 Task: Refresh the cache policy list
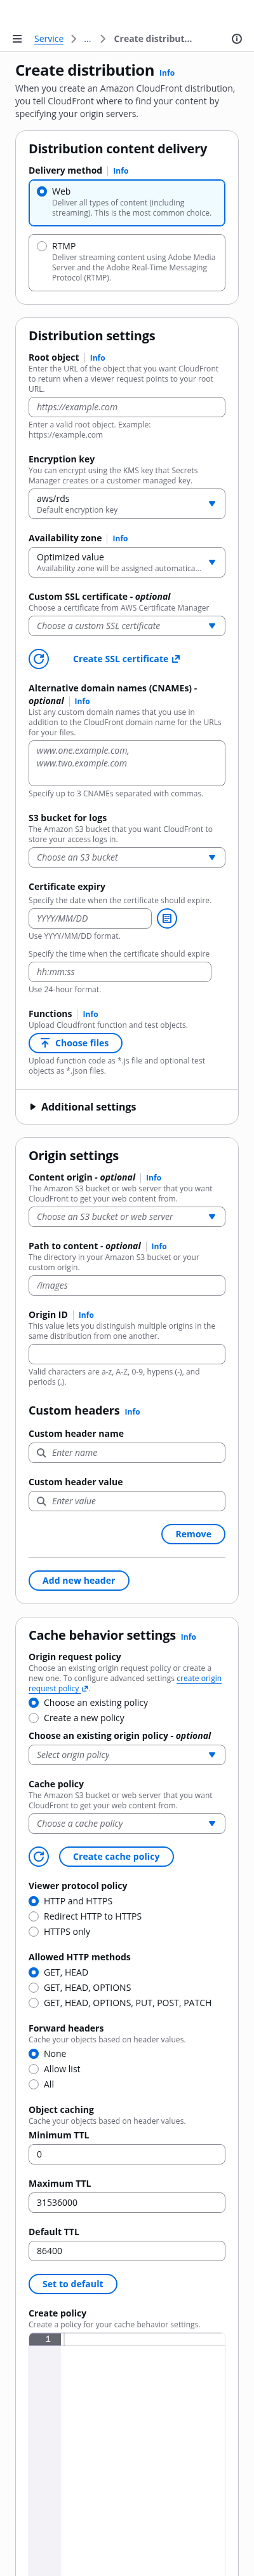click(39, 1856)
